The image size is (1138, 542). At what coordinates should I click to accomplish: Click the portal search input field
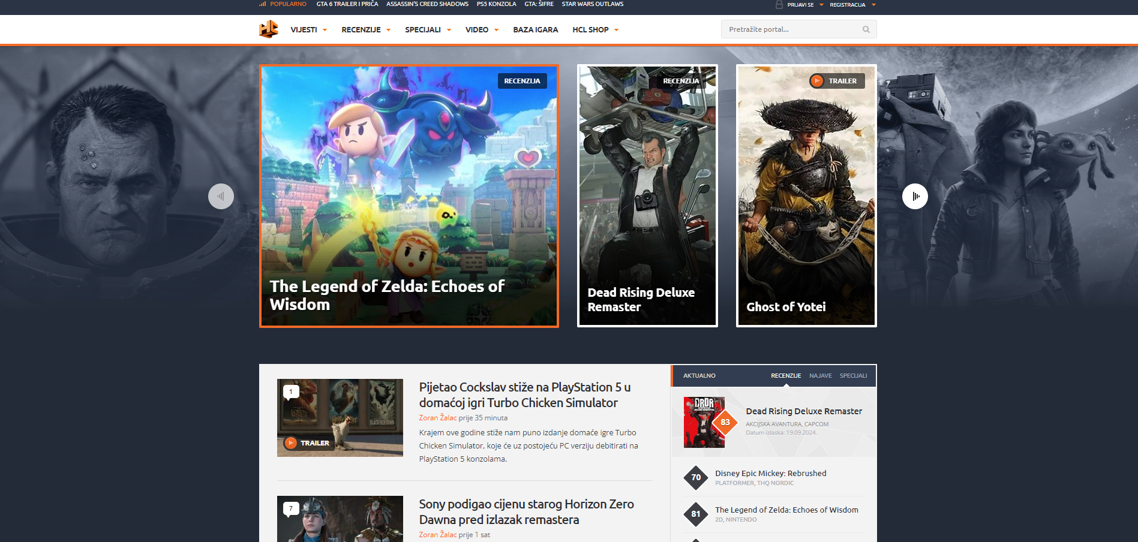[x=792, y=29]
